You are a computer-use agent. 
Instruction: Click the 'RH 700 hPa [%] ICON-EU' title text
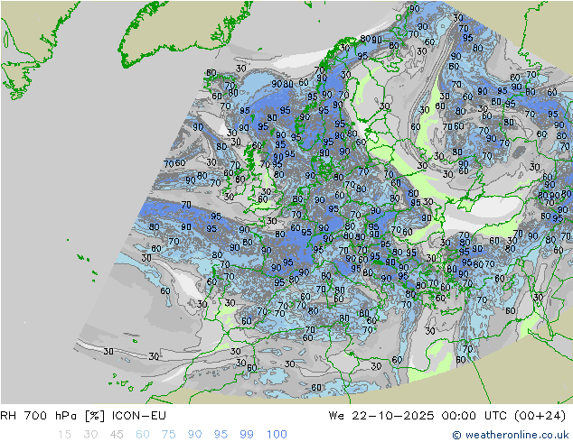click(83, 415)
